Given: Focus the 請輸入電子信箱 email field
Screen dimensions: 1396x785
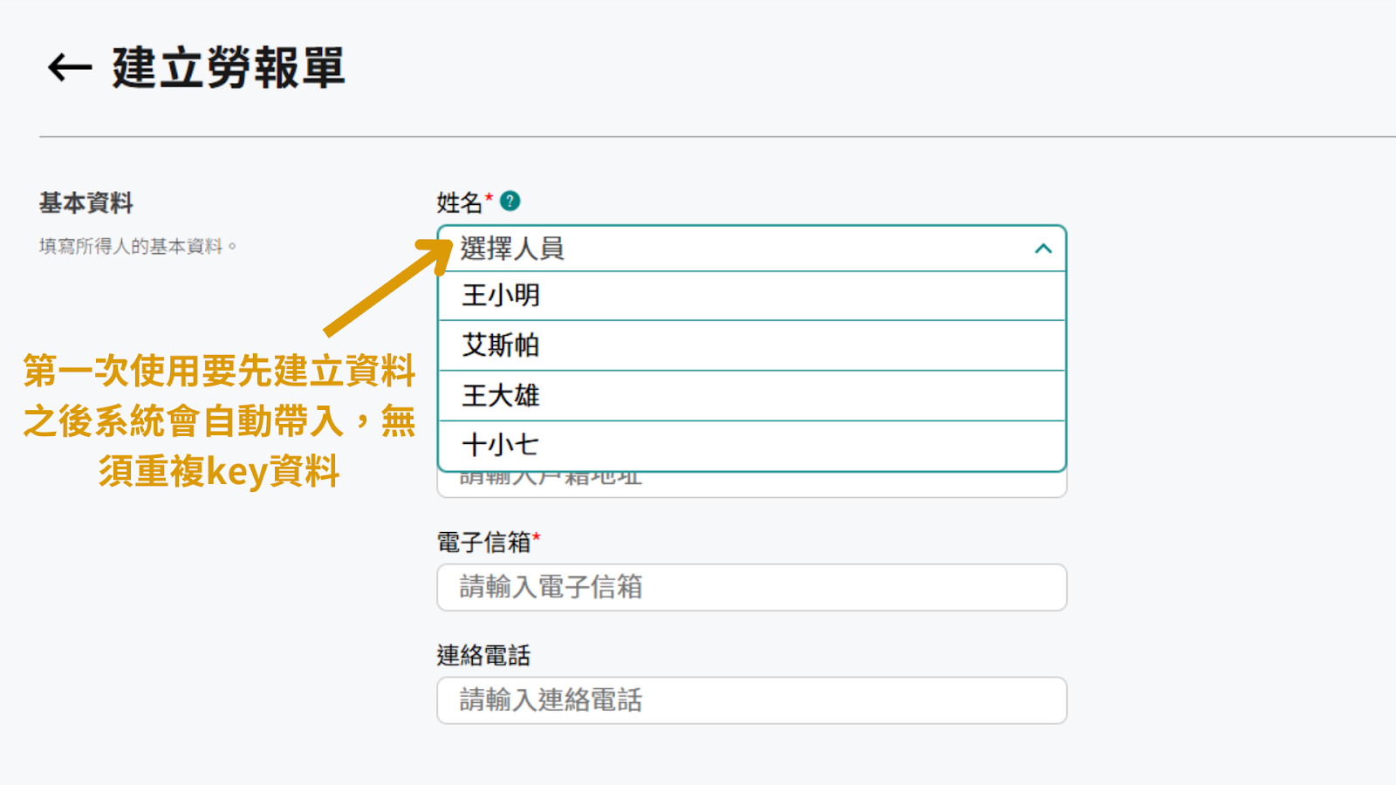Looking at the screenshot, I should (751, 587).
